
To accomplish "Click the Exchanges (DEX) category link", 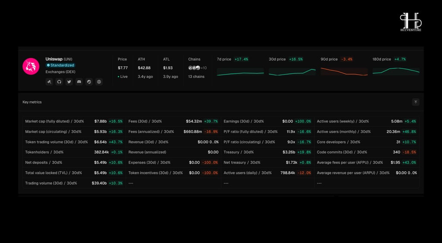I will tap(60, 72).
